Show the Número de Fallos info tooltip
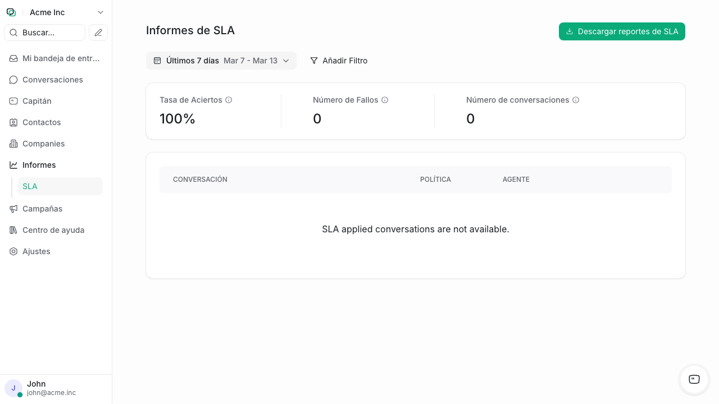Image resolution: width=719 pixels, height=404 pixels. point(385,100)
